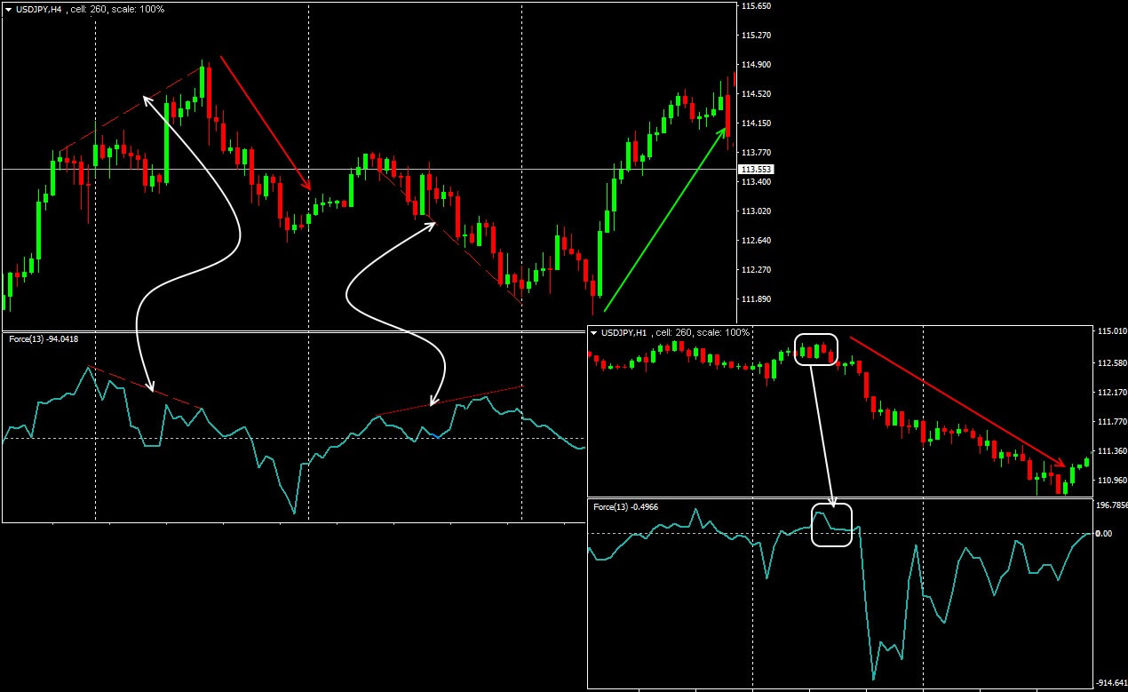Select the red downward arrow on H4 chart
The height and width of the screenshot is (692, 1128).
265,123
